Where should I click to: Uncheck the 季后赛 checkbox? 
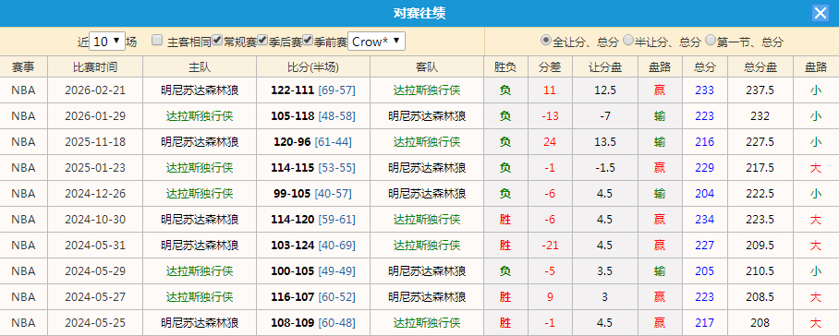(x=262, y=40)
